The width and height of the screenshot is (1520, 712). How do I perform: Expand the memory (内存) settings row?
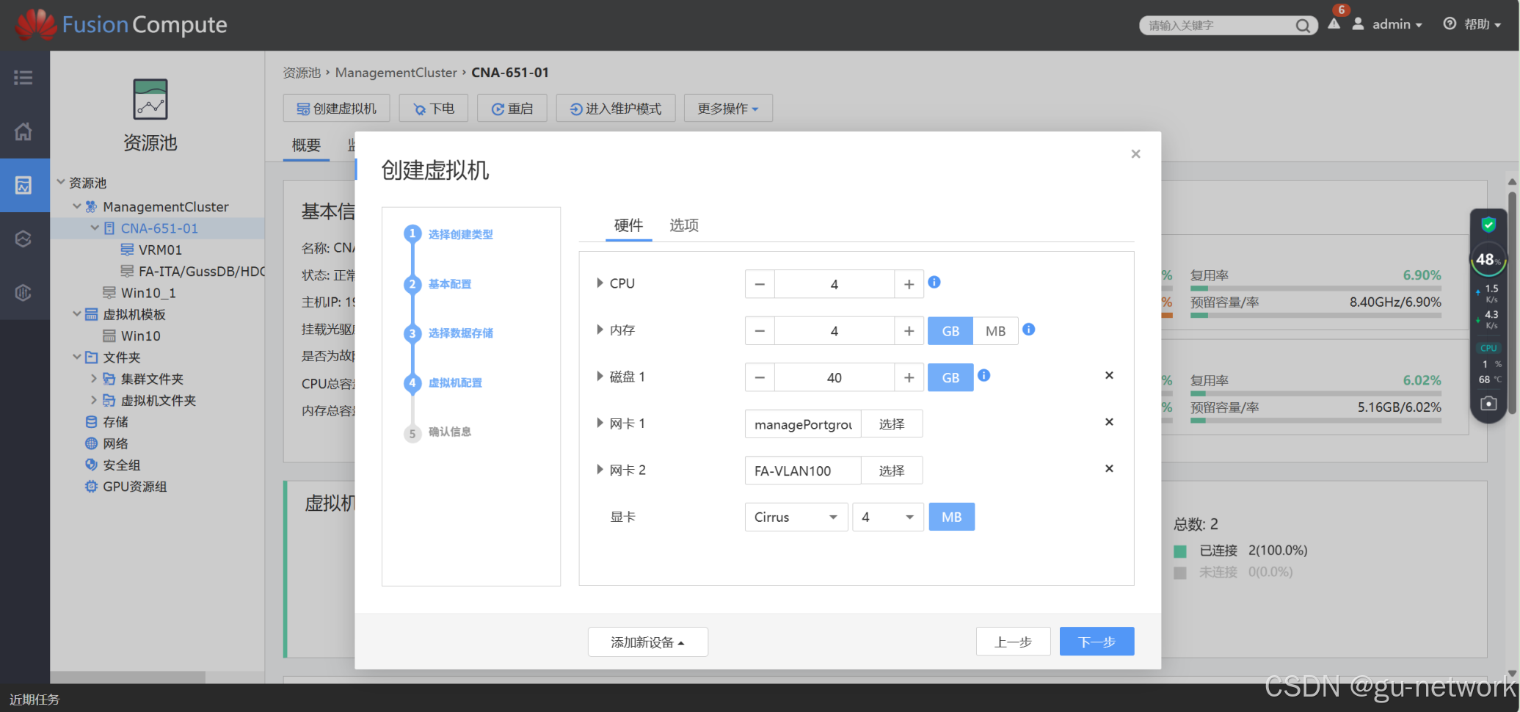click(x=600, y=330)
